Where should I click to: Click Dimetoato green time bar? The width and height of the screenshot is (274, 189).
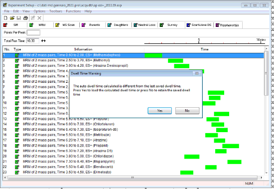pyautogui.click(x=187, y=173)
